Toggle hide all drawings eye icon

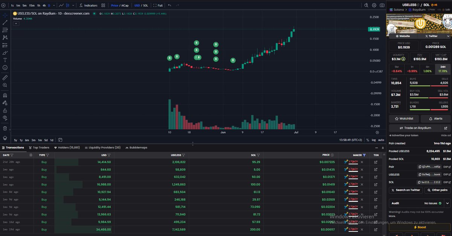(5, 118)
